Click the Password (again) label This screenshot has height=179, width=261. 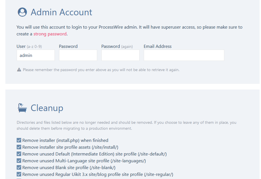117,46
